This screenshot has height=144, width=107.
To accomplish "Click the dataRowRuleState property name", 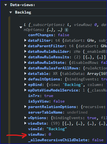I will pos(46,63).
